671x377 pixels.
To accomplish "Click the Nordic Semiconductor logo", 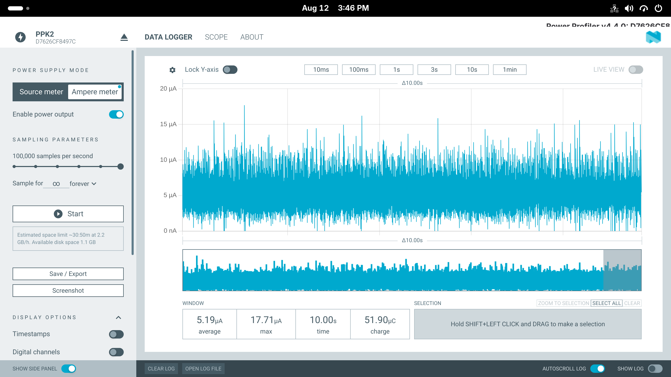I will 653,37.
